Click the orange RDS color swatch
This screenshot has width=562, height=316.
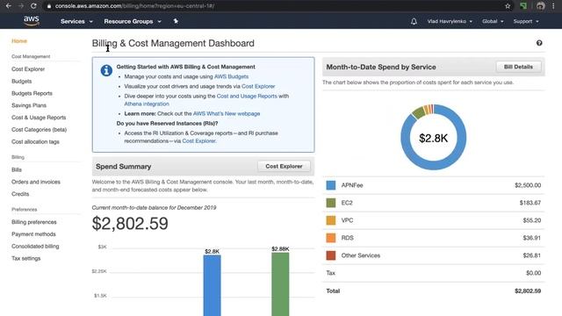[331, 238]
